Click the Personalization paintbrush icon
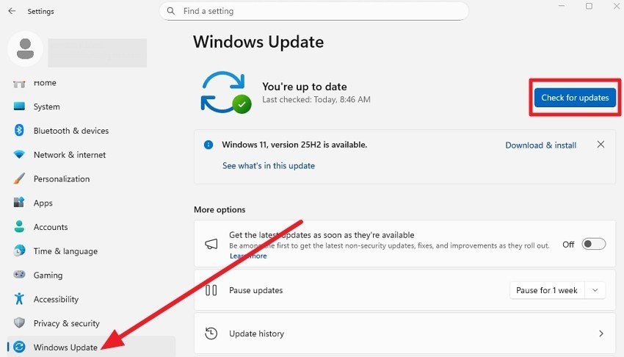The image size is (624, 357). pos(19,178)
